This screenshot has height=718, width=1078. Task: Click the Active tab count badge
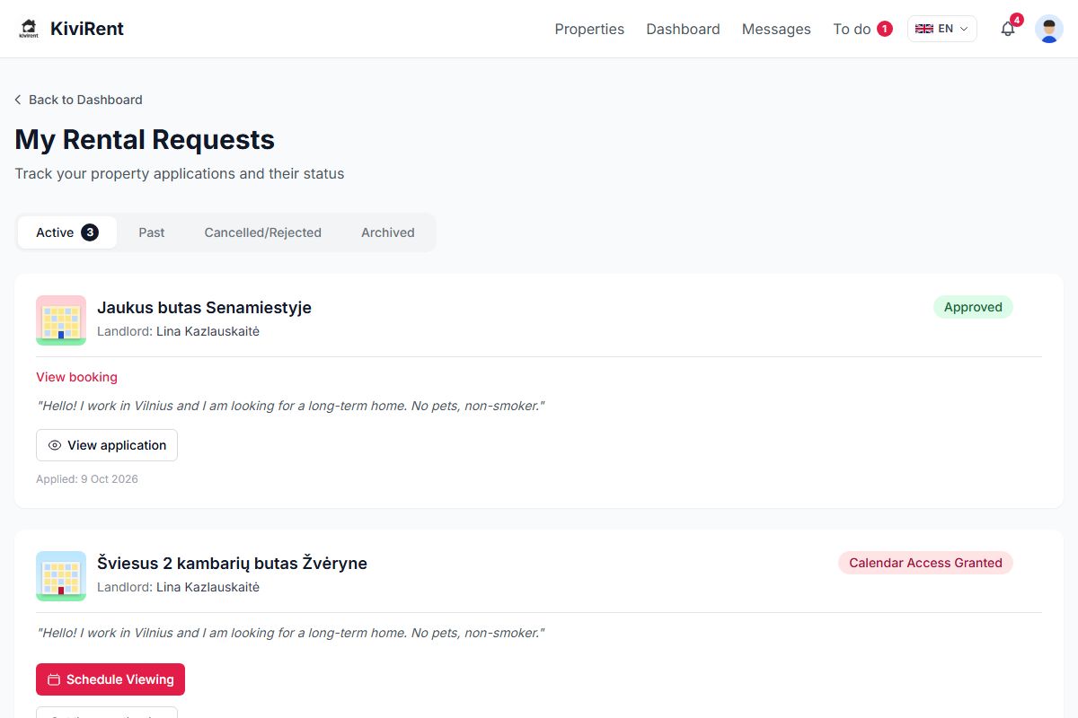pos(90,232)
